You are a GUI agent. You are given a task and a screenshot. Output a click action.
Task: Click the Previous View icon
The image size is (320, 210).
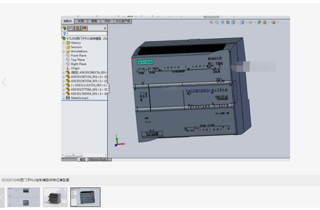click(222, 22)
